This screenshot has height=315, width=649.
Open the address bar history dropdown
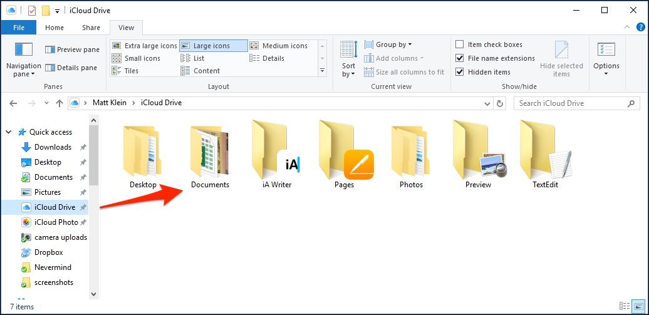tap(487, 103)
